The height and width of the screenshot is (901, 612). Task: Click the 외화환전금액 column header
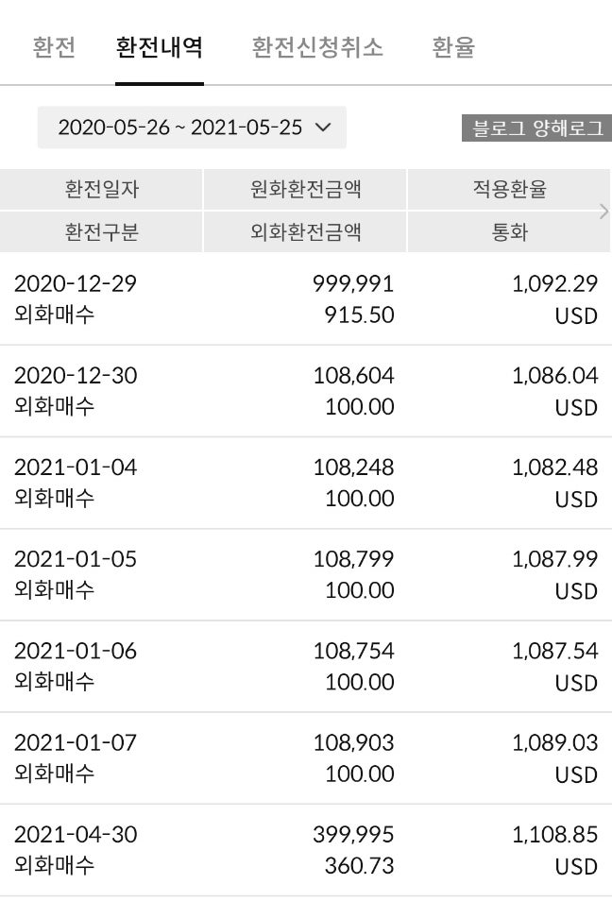click(305, 232)
